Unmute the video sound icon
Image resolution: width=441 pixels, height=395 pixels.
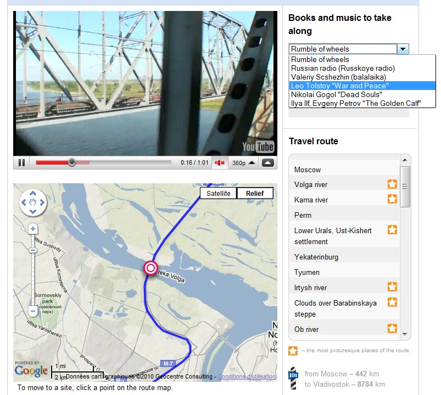(x=220, y=163)
